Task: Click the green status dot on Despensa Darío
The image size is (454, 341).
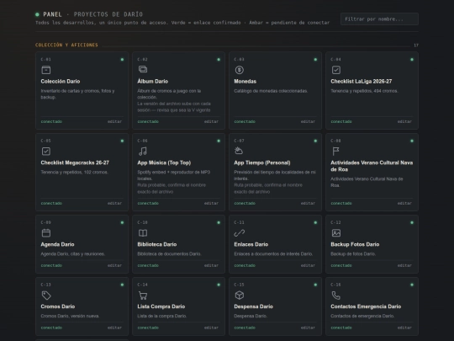Action: coord(315,285)
